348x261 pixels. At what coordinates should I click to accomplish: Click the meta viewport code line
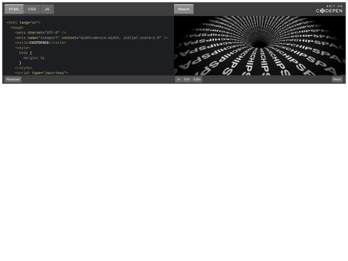point(92,38)
